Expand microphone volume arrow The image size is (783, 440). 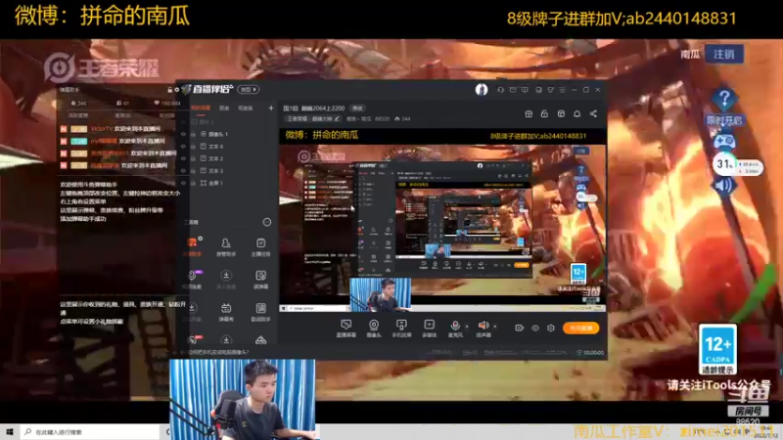(x=467, y=327)
